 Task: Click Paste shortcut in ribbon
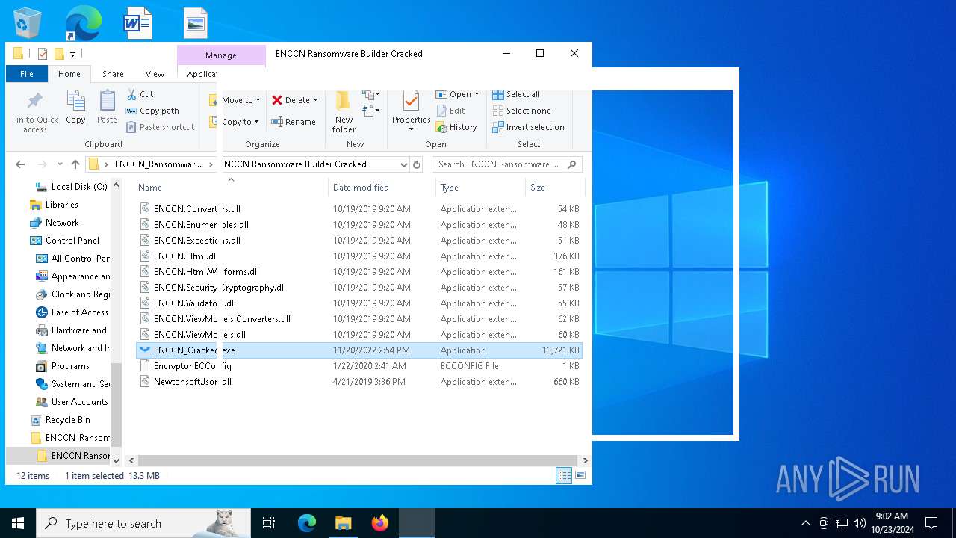[x=161, y=127]
